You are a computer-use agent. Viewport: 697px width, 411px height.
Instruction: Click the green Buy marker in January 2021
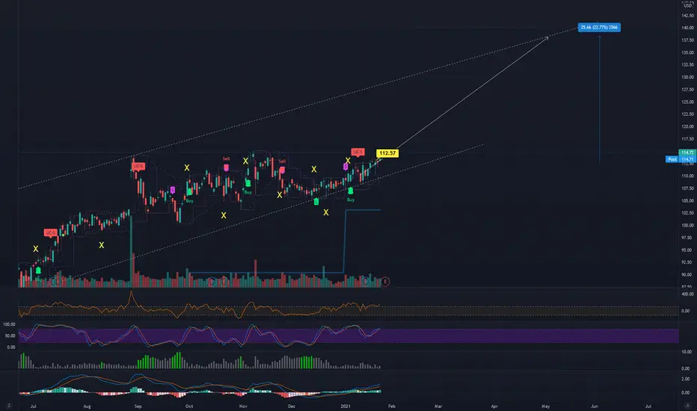pos(350,191)
